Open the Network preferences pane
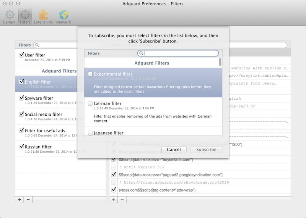 (x=63, y=17)
